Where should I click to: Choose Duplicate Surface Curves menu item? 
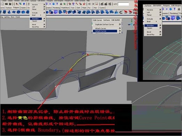tap(104, 25)
